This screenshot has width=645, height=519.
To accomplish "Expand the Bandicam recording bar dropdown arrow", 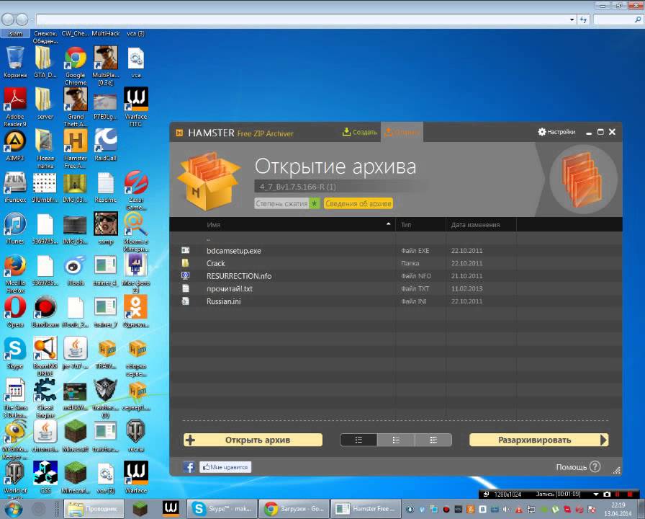I will tap(595, 494).
